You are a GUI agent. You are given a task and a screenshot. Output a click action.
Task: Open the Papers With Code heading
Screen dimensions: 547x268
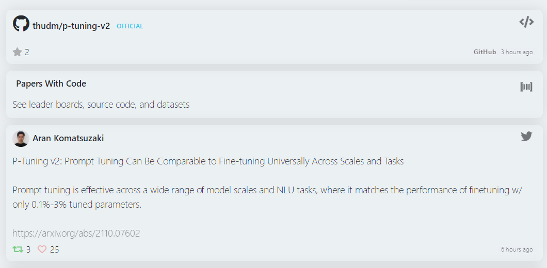[51, 83]
